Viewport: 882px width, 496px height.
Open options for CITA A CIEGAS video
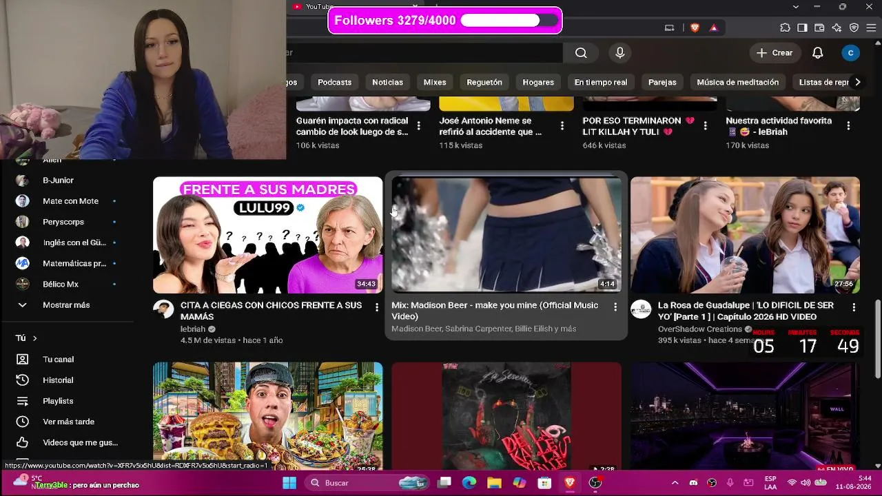coord(376,307)
